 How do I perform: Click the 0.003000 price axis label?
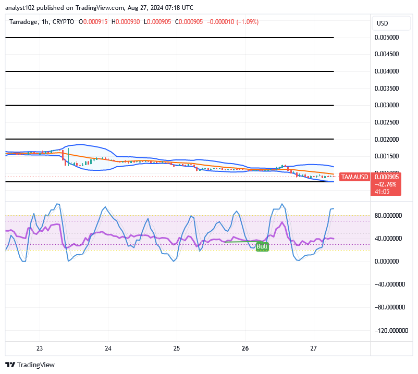click(387, 105)
